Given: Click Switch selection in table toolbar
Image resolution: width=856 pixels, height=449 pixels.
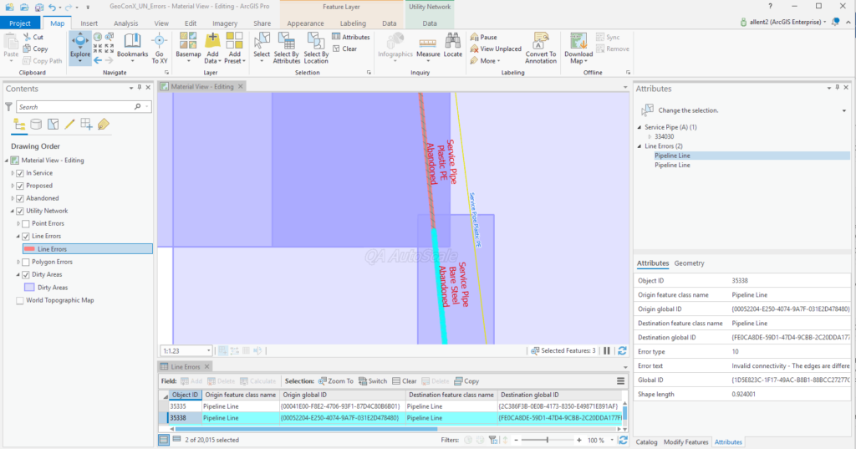Looking at the screenshot, I should click(x=372, y=381).
